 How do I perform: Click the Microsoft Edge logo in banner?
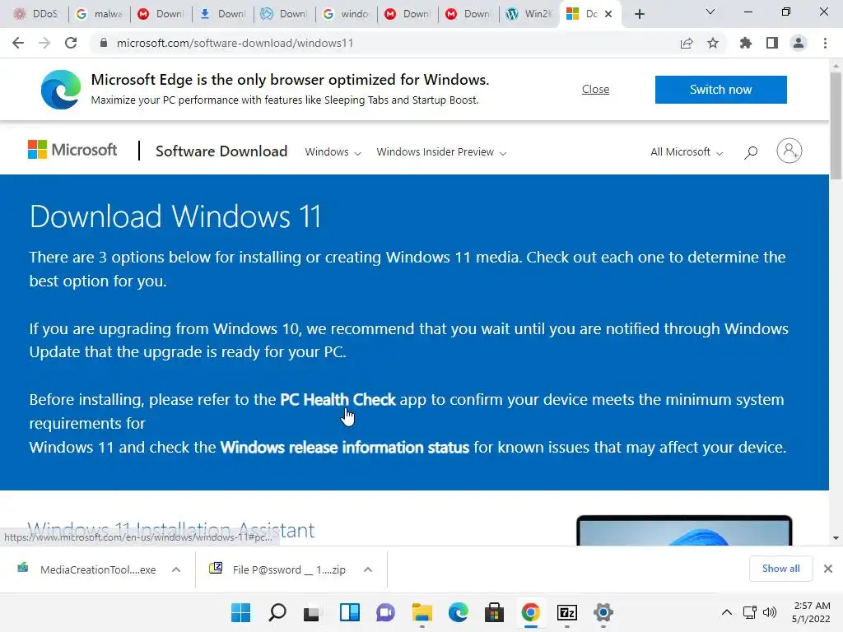pyautogui.click(x=61, y=89)
